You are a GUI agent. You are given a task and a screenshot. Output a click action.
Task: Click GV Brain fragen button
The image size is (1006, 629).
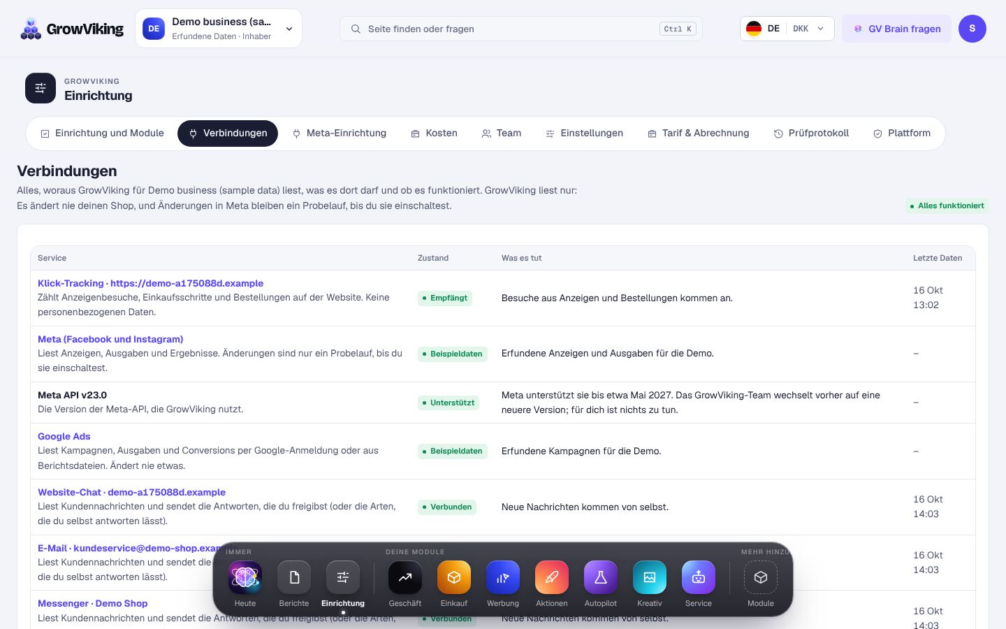coord(896,29)
